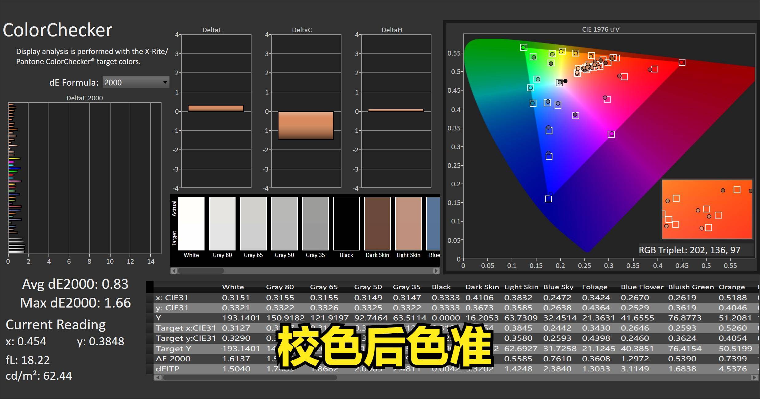Click the data table horizontal scrollbar thumb
Screen dimensions: 760x399
point(249,378)
